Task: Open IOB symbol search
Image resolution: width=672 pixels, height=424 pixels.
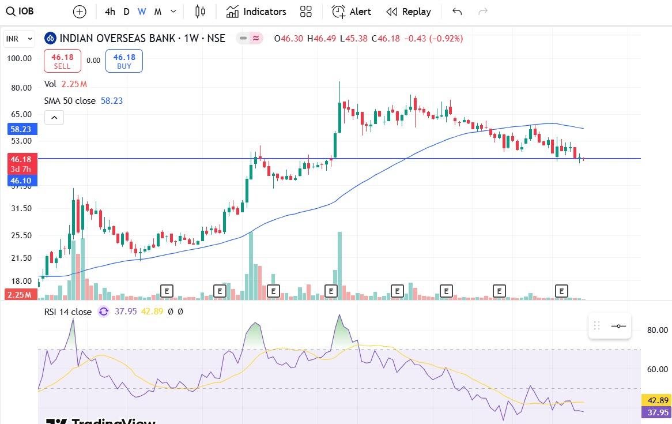Action: 20,11
